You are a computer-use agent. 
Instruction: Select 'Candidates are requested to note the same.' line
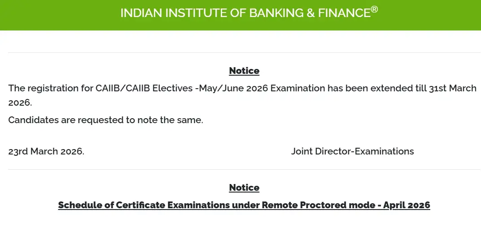pos(106,120)
